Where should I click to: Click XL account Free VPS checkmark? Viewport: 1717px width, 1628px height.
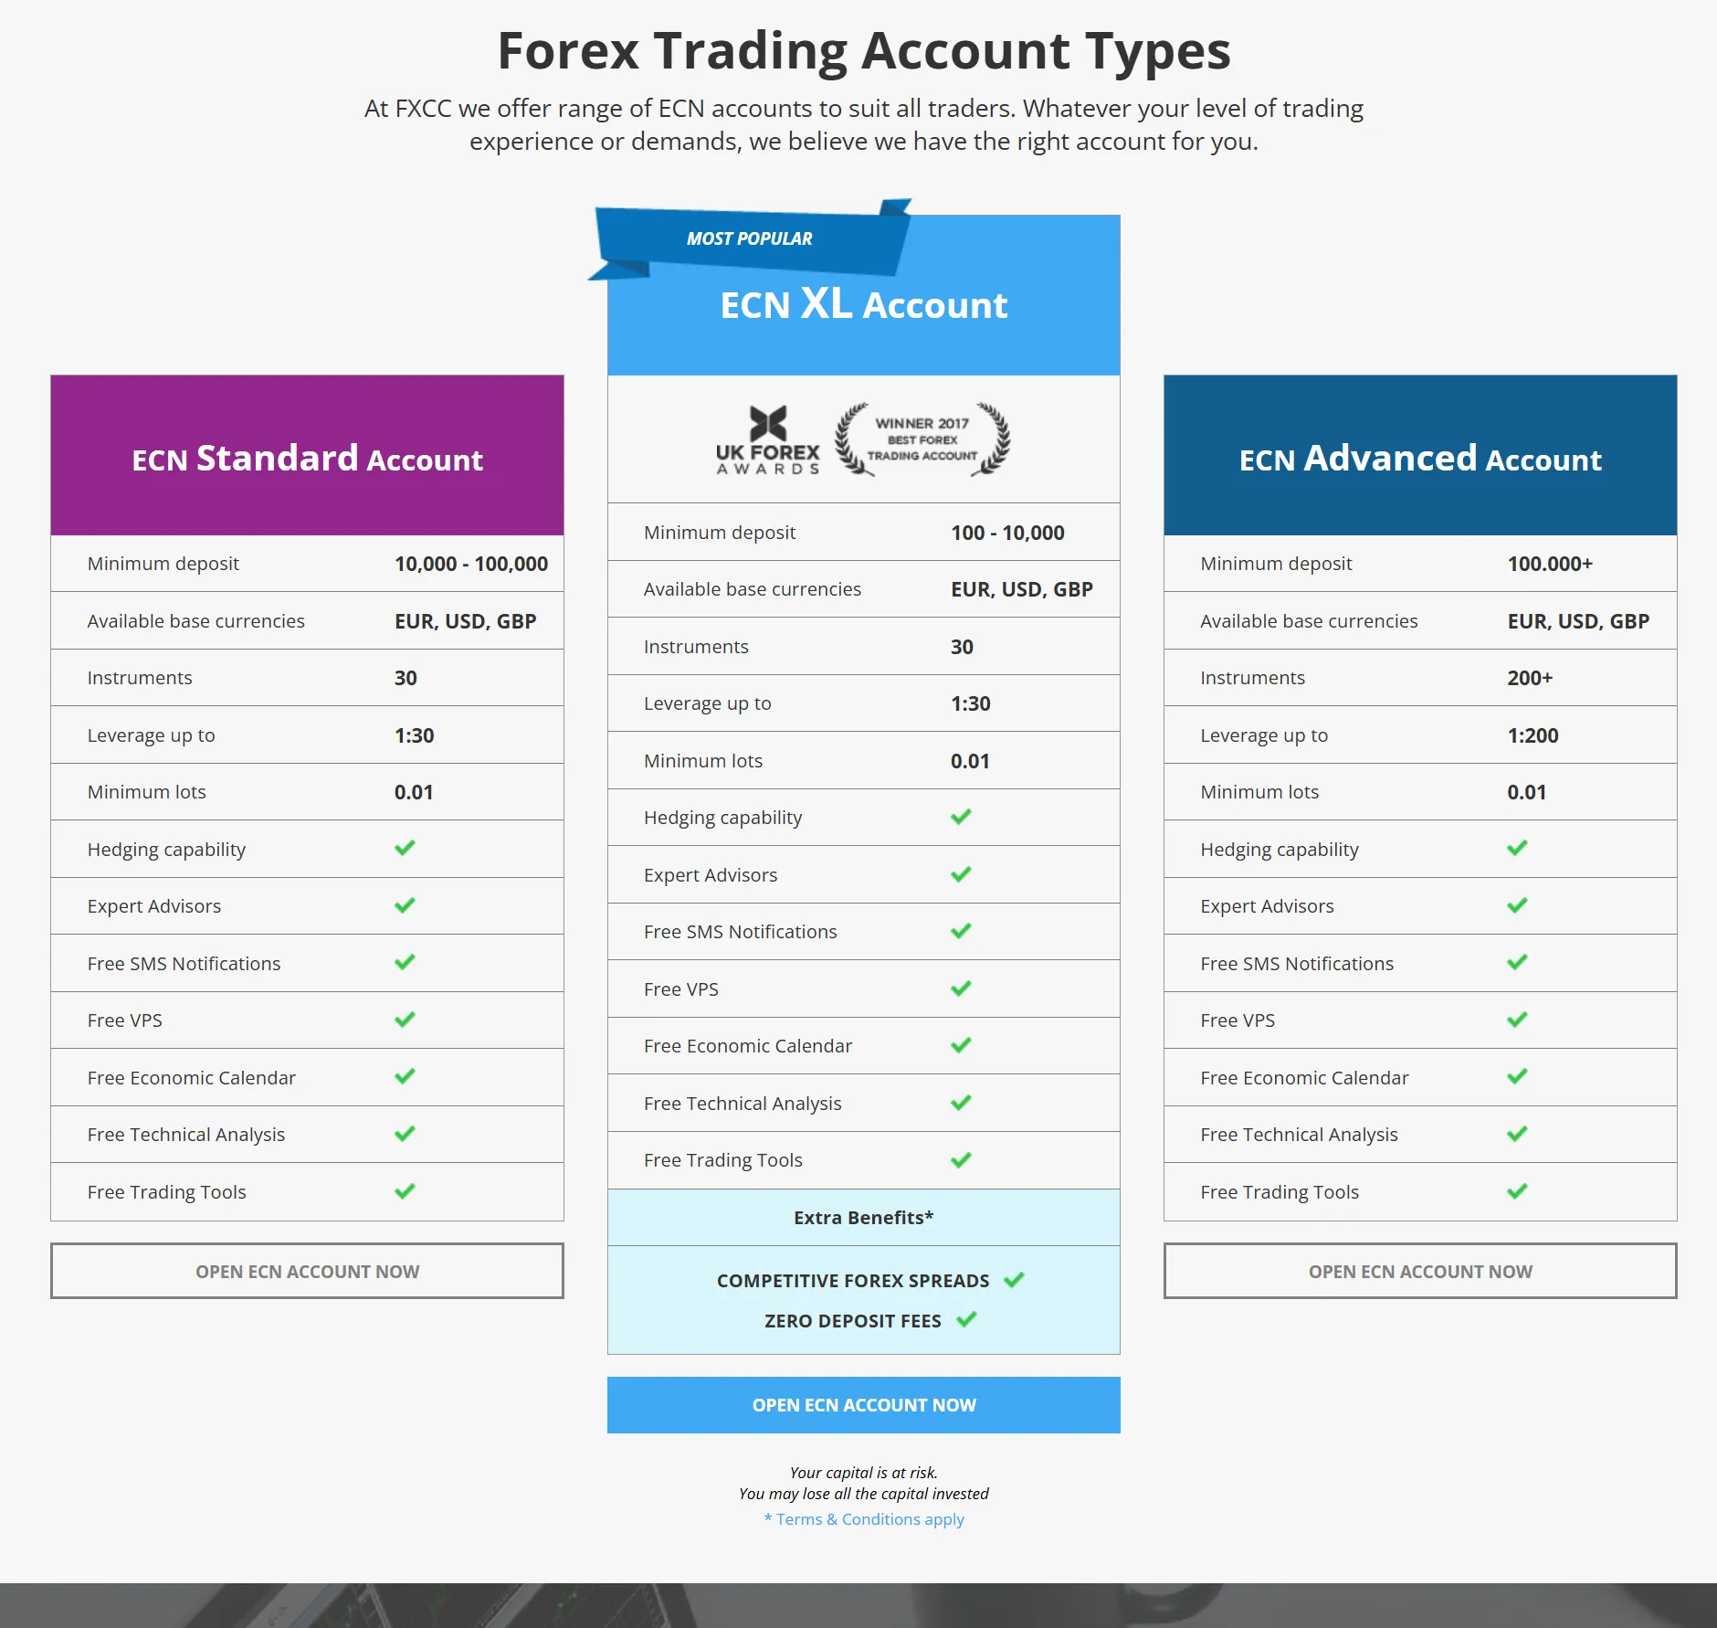tap(961, 988)
